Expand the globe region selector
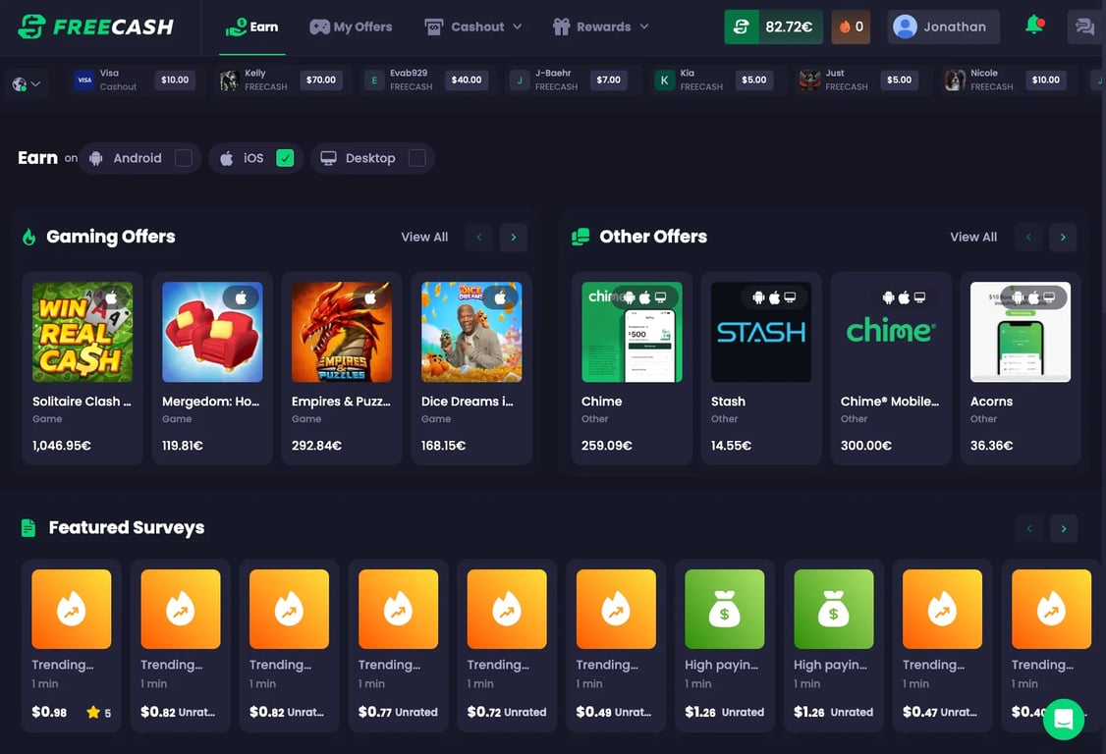1106x754 pixels. click(27, 83)
